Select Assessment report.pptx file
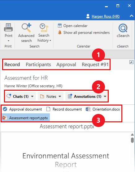 tap(25, 118)
